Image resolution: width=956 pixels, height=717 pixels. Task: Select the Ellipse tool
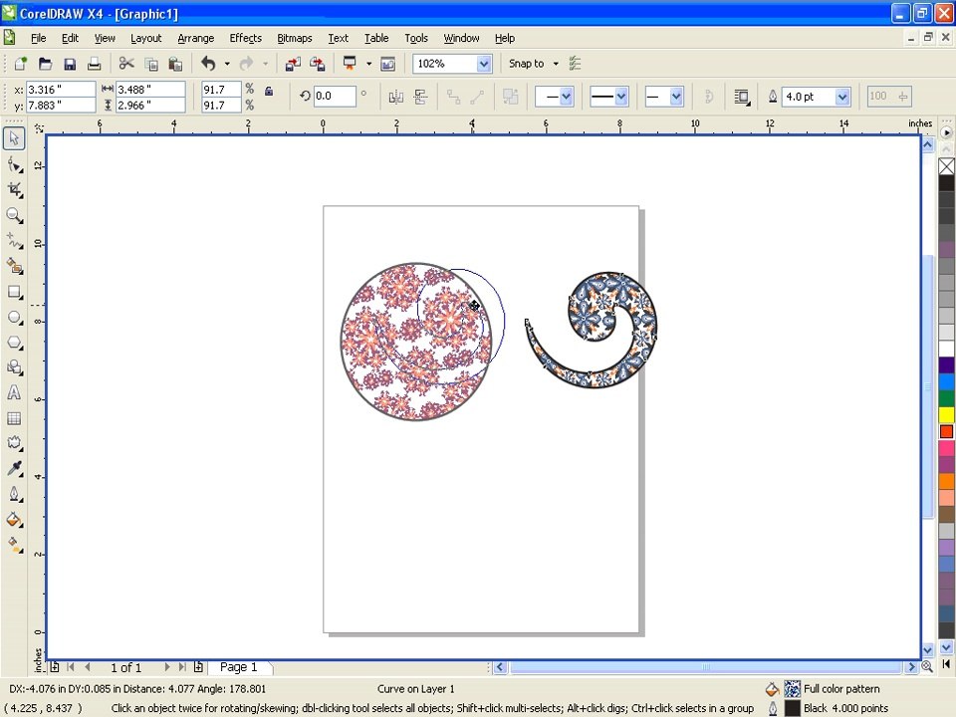(14, 317)
